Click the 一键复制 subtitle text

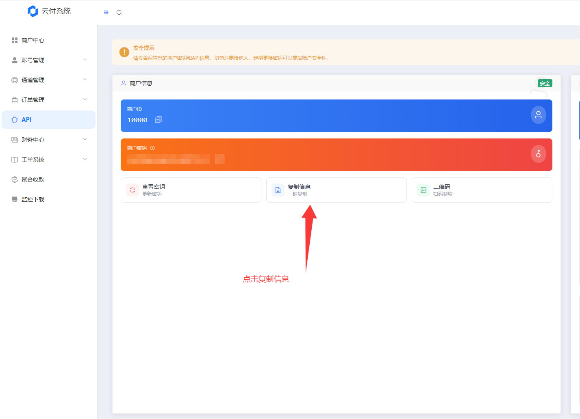click(298, 194)
